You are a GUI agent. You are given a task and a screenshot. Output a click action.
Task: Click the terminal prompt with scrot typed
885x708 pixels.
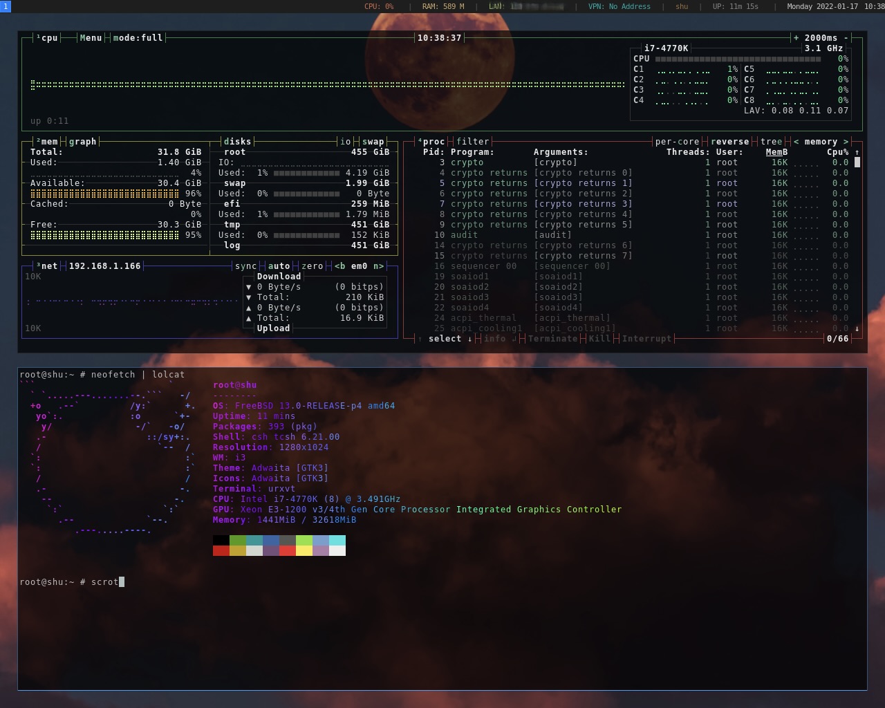72,582
